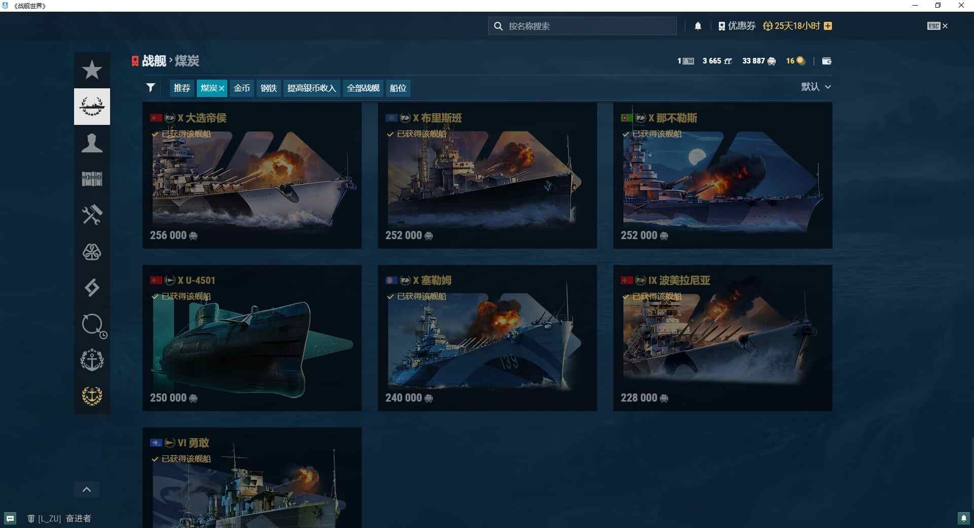
Task: Click the name search input field
Action: [x=582, y=26]
